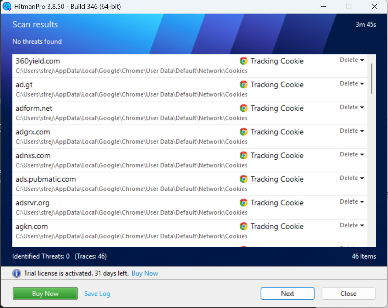
Task: Click the green Buy Now button
Action: pyautogui.click(x=45, y=293)
